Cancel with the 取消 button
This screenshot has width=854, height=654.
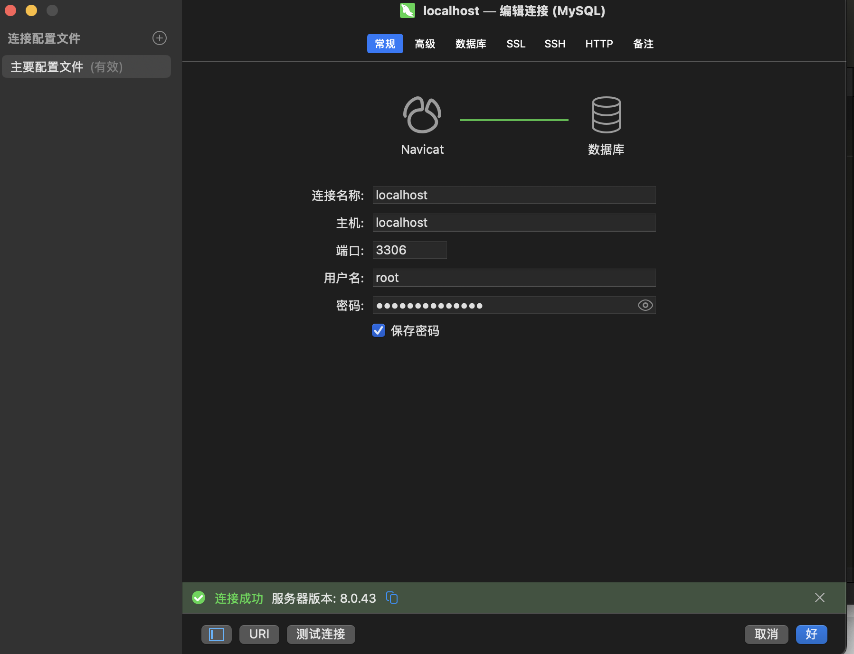pos(767,635)
